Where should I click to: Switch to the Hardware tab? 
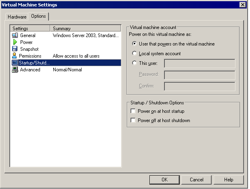point(17,17)
